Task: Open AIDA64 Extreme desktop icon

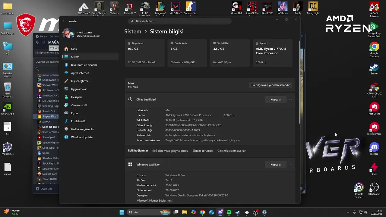Action: click(374, 9)
